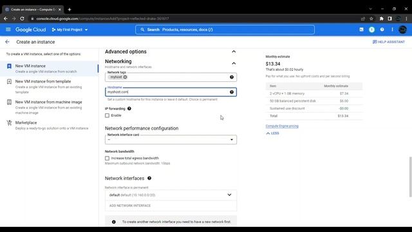Open the Help Assistant panel
Viewport: 412px width, 232px height.
(389, 42)
